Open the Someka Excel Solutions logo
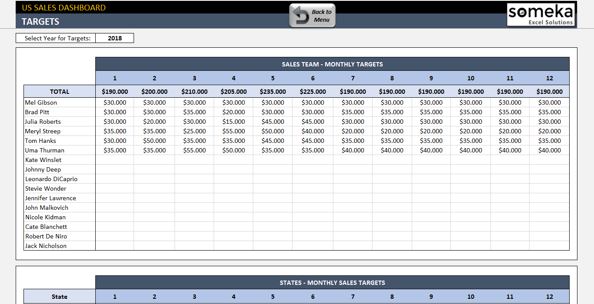This screenshot has height=304, width=594. point(541,15)
